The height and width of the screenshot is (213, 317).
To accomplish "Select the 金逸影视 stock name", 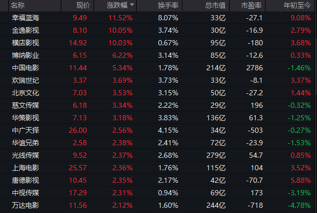I will pos(25,30).
